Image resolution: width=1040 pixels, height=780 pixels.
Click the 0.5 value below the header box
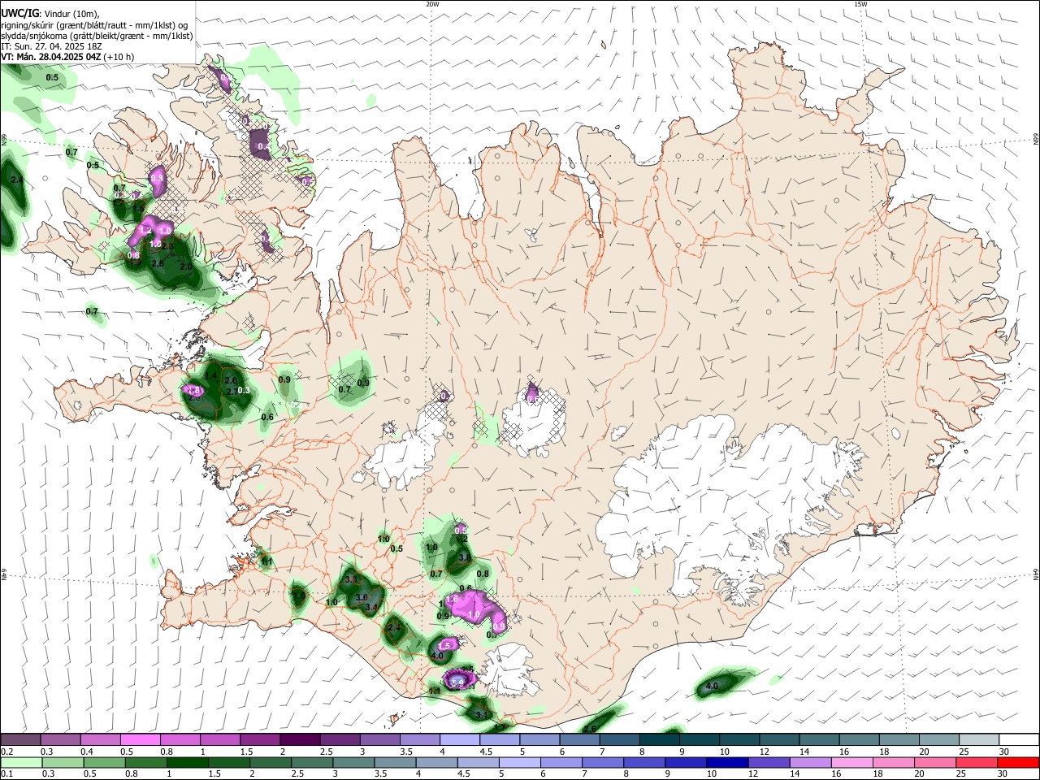pyautogui.click(x=53, y=77)
